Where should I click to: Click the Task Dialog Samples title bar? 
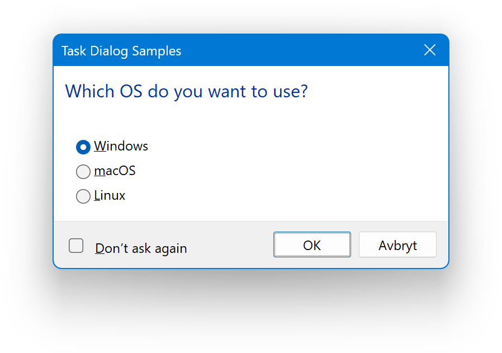pos(121,51)
